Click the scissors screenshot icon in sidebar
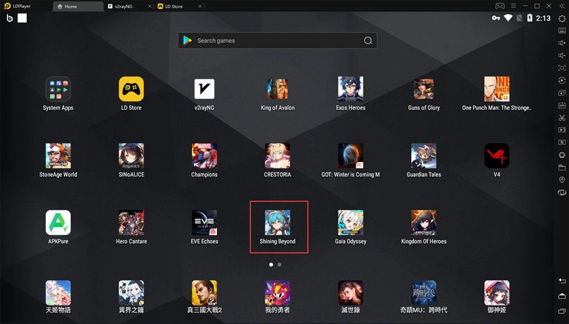This screenshot has width=569, height=324. coord(562,117)
